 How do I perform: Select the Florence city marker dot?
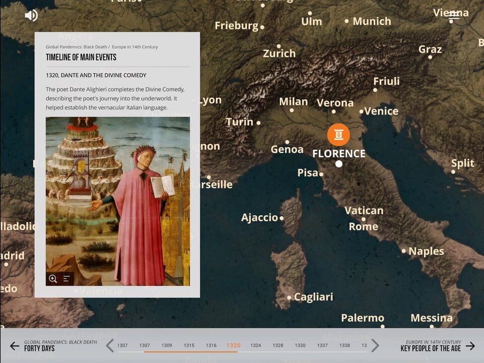pyautogui.click(x=339, y=163)
